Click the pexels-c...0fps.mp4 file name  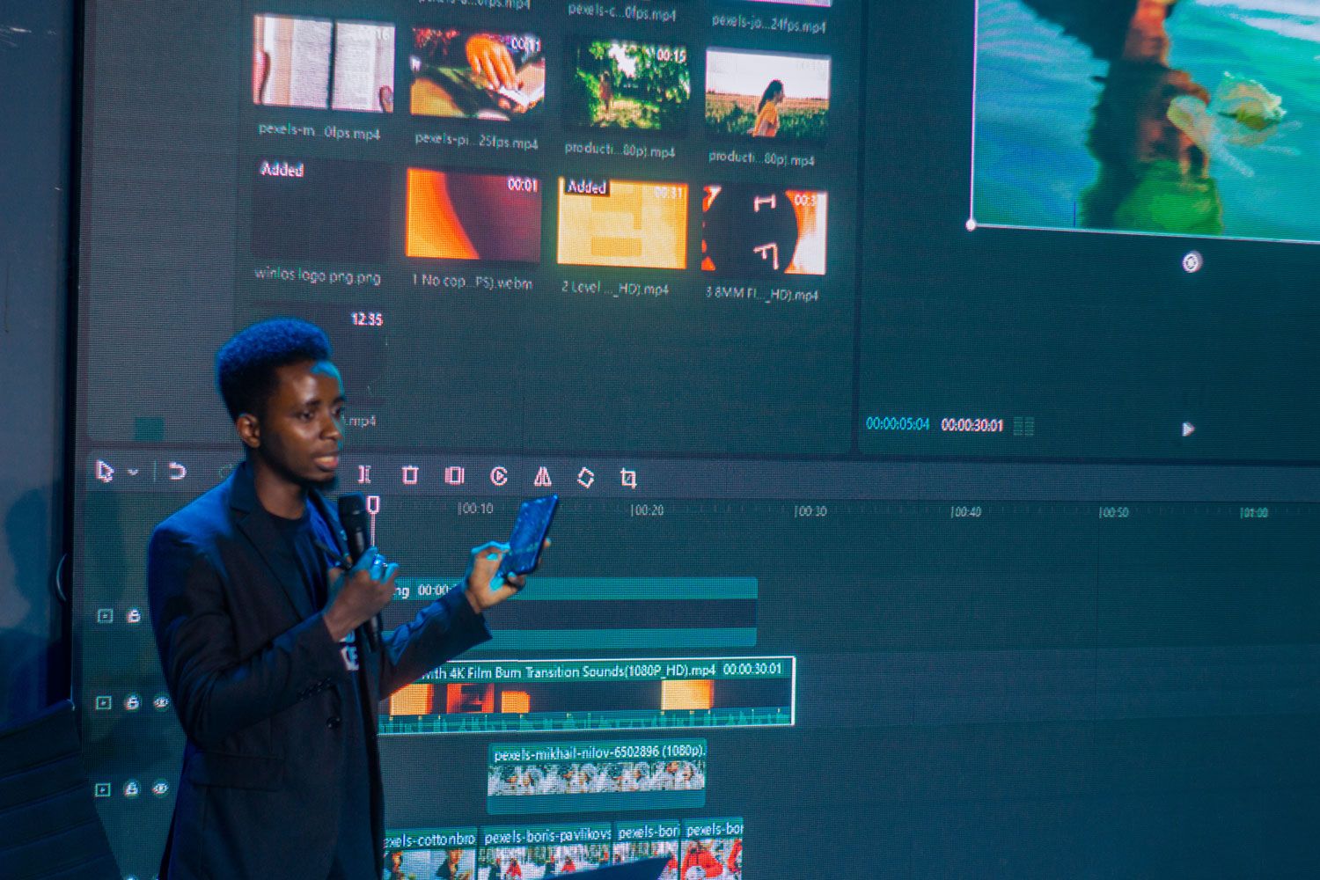click(622, 11)
